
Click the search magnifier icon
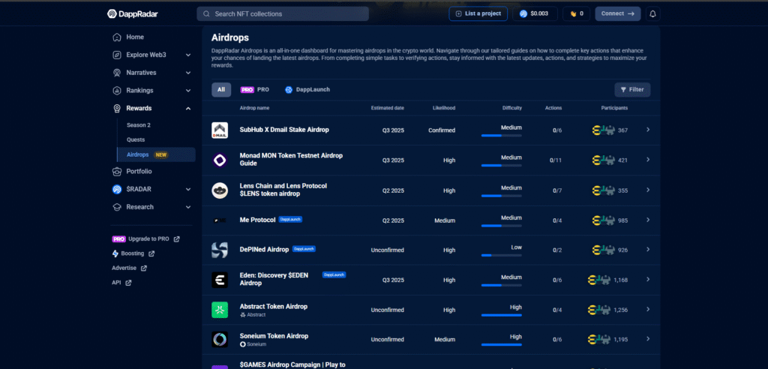(x=207, y=13)
